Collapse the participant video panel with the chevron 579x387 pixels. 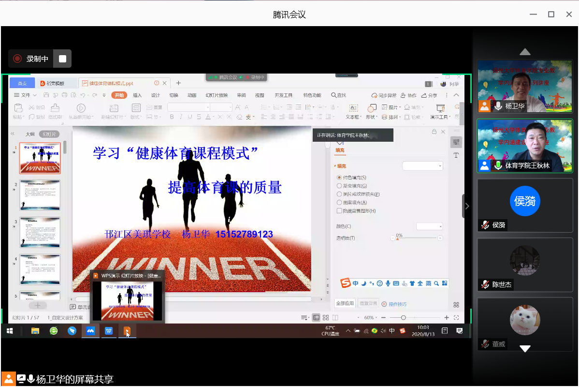[x=466, y=206]
